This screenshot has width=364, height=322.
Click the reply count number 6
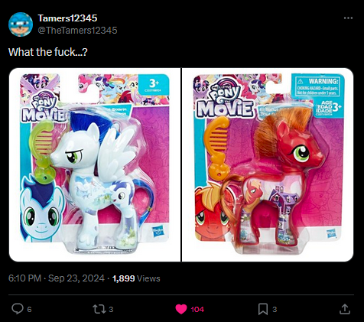click(29, 310)
